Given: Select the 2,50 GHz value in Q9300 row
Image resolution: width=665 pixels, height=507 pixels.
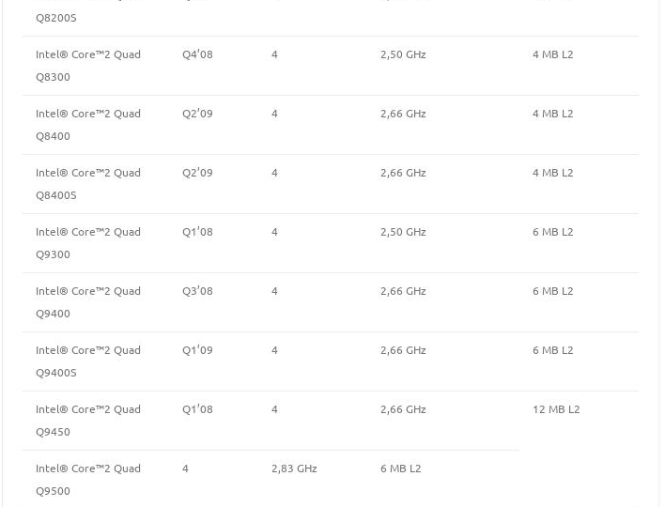Looking at the screenshot, I should point(403,232).
